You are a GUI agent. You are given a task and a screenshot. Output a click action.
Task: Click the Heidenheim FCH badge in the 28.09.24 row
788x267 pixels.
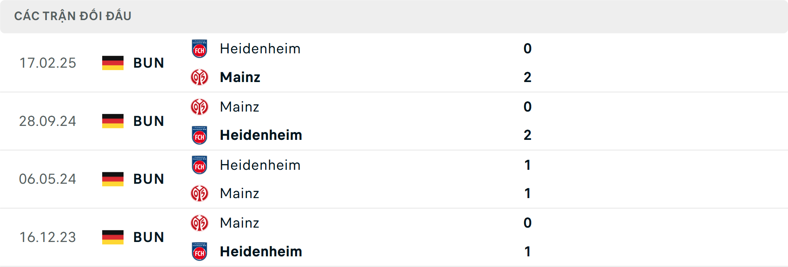200,135
